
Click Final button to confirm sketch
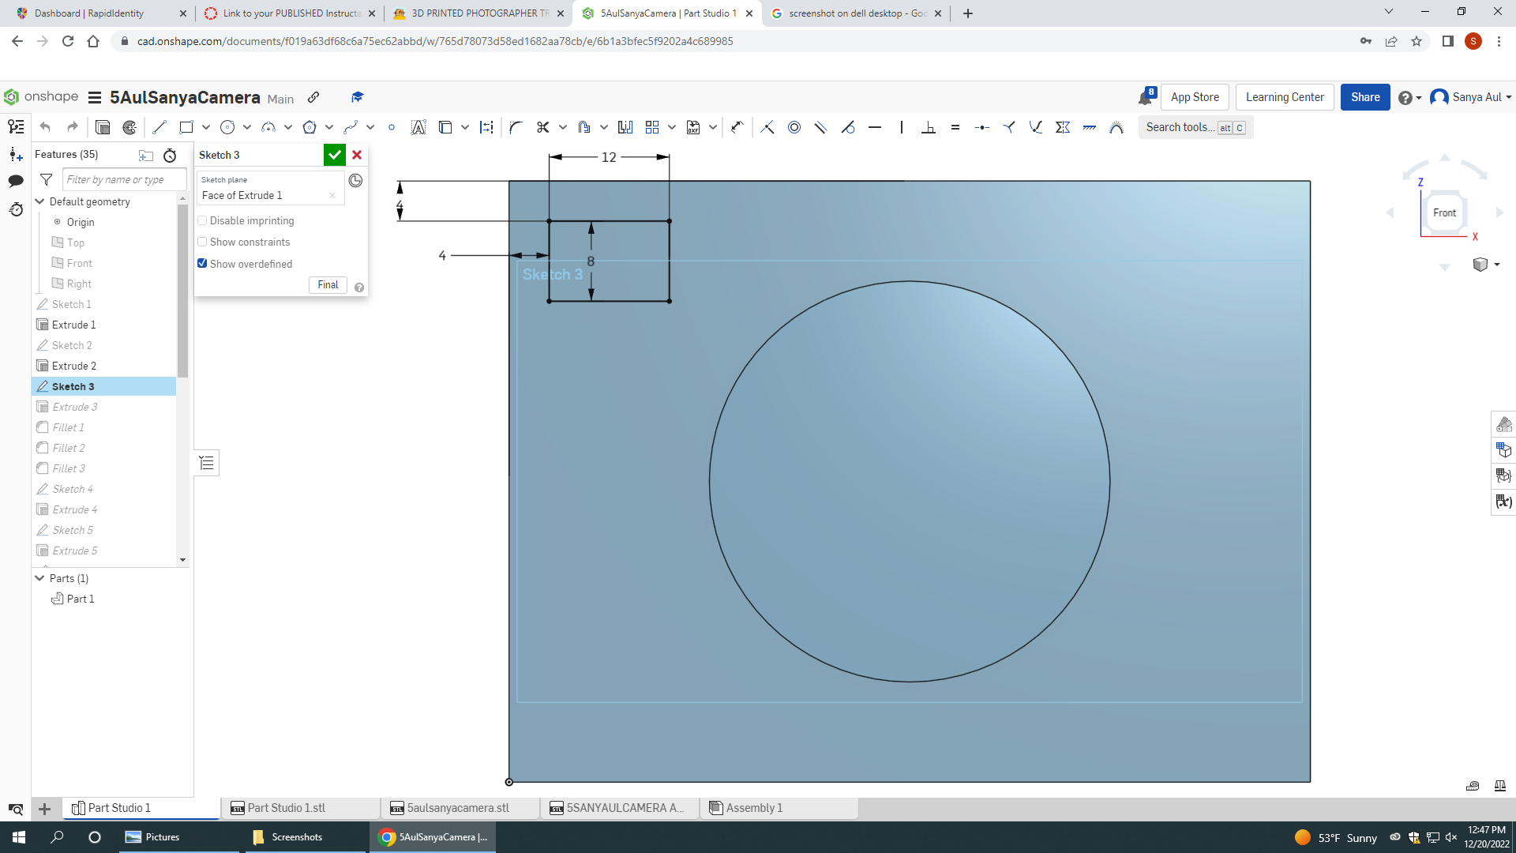tap(328, 284)
